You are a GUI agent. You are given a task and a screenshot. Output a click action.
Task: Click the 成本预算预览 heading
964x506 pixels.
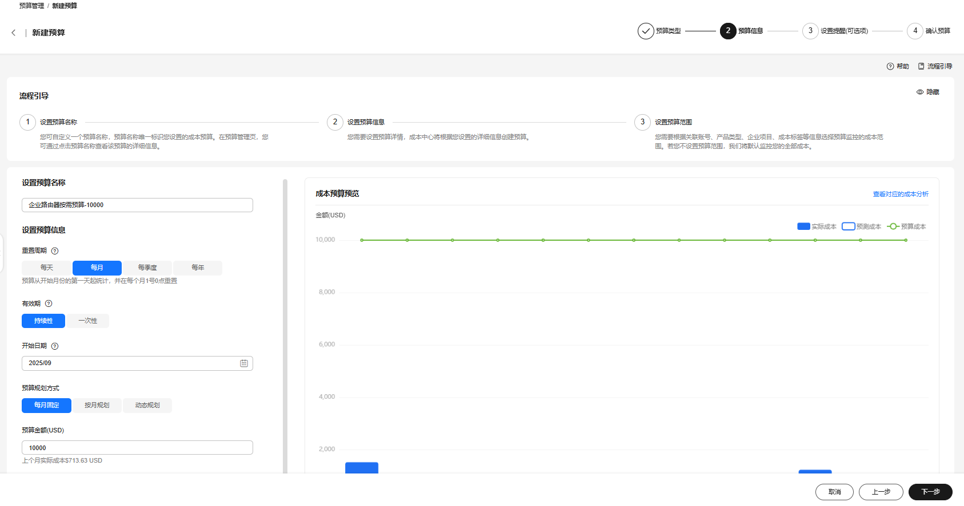337,194
